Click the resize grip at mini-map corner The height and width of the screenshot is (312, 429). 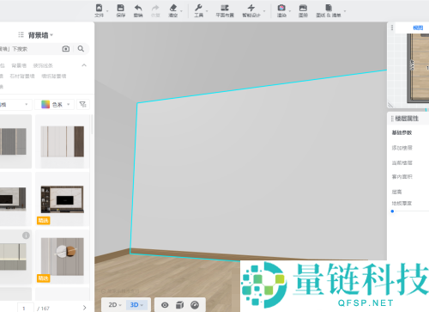(390, 105)
